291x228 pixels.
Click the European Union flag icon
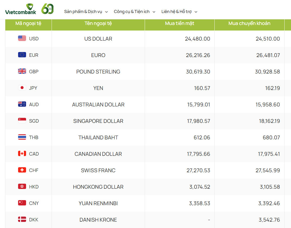tap(22, 55)
